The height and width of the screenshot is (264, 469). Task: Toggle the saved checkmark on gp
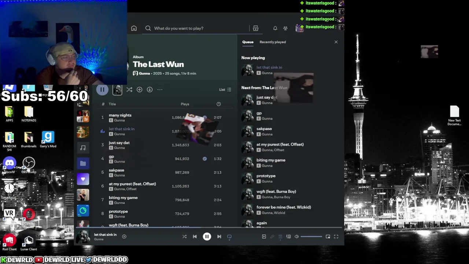[x=204, y=159]
